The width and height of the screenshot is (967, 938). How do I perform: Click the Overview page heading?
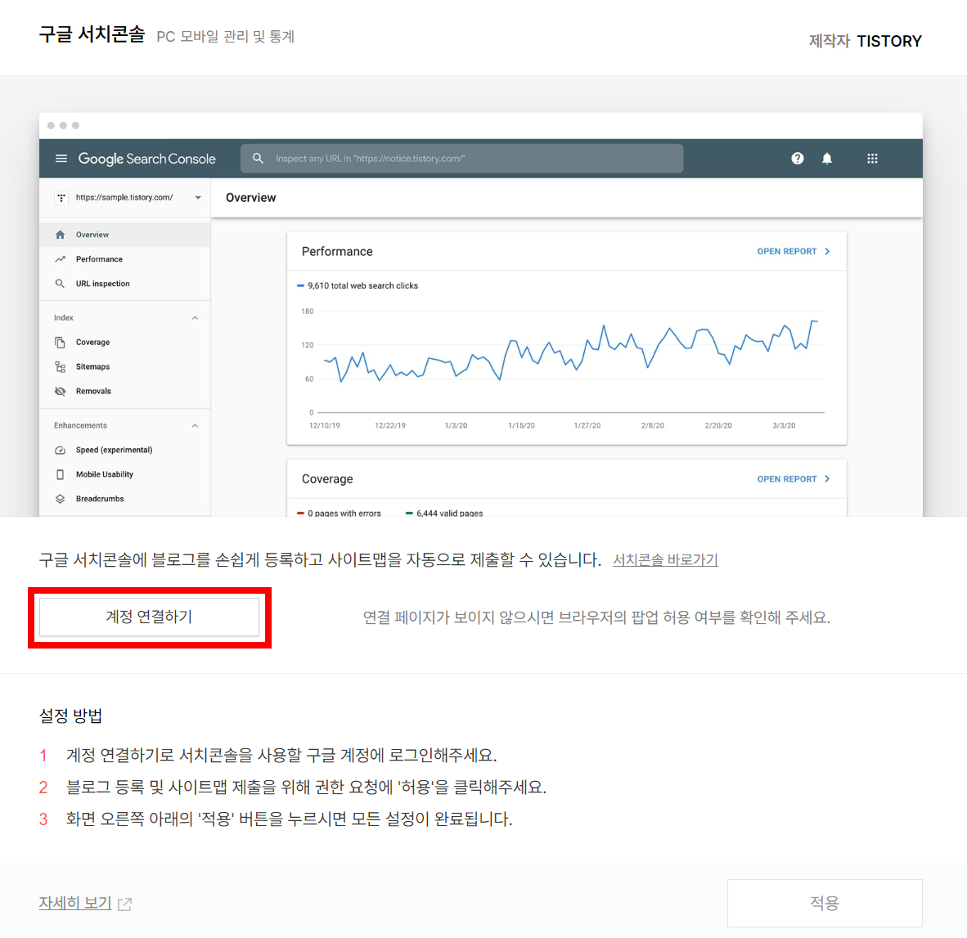[251, 198]
